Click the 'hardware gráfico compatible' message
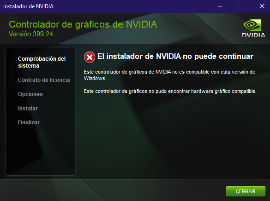 [170, 91]
